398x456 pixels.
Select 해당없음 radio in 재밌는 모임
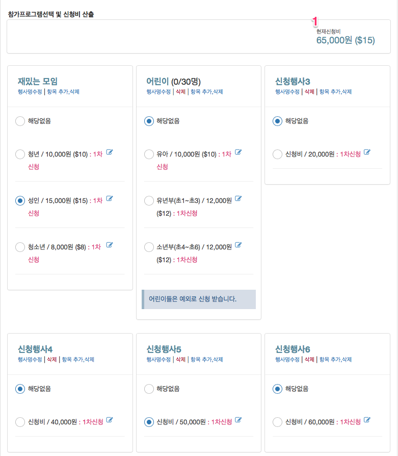pyautogui.click(x=20, y=121)
